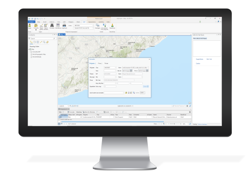
Task: Click the Configura icon in the ribbon
Action: click(97, 26)
